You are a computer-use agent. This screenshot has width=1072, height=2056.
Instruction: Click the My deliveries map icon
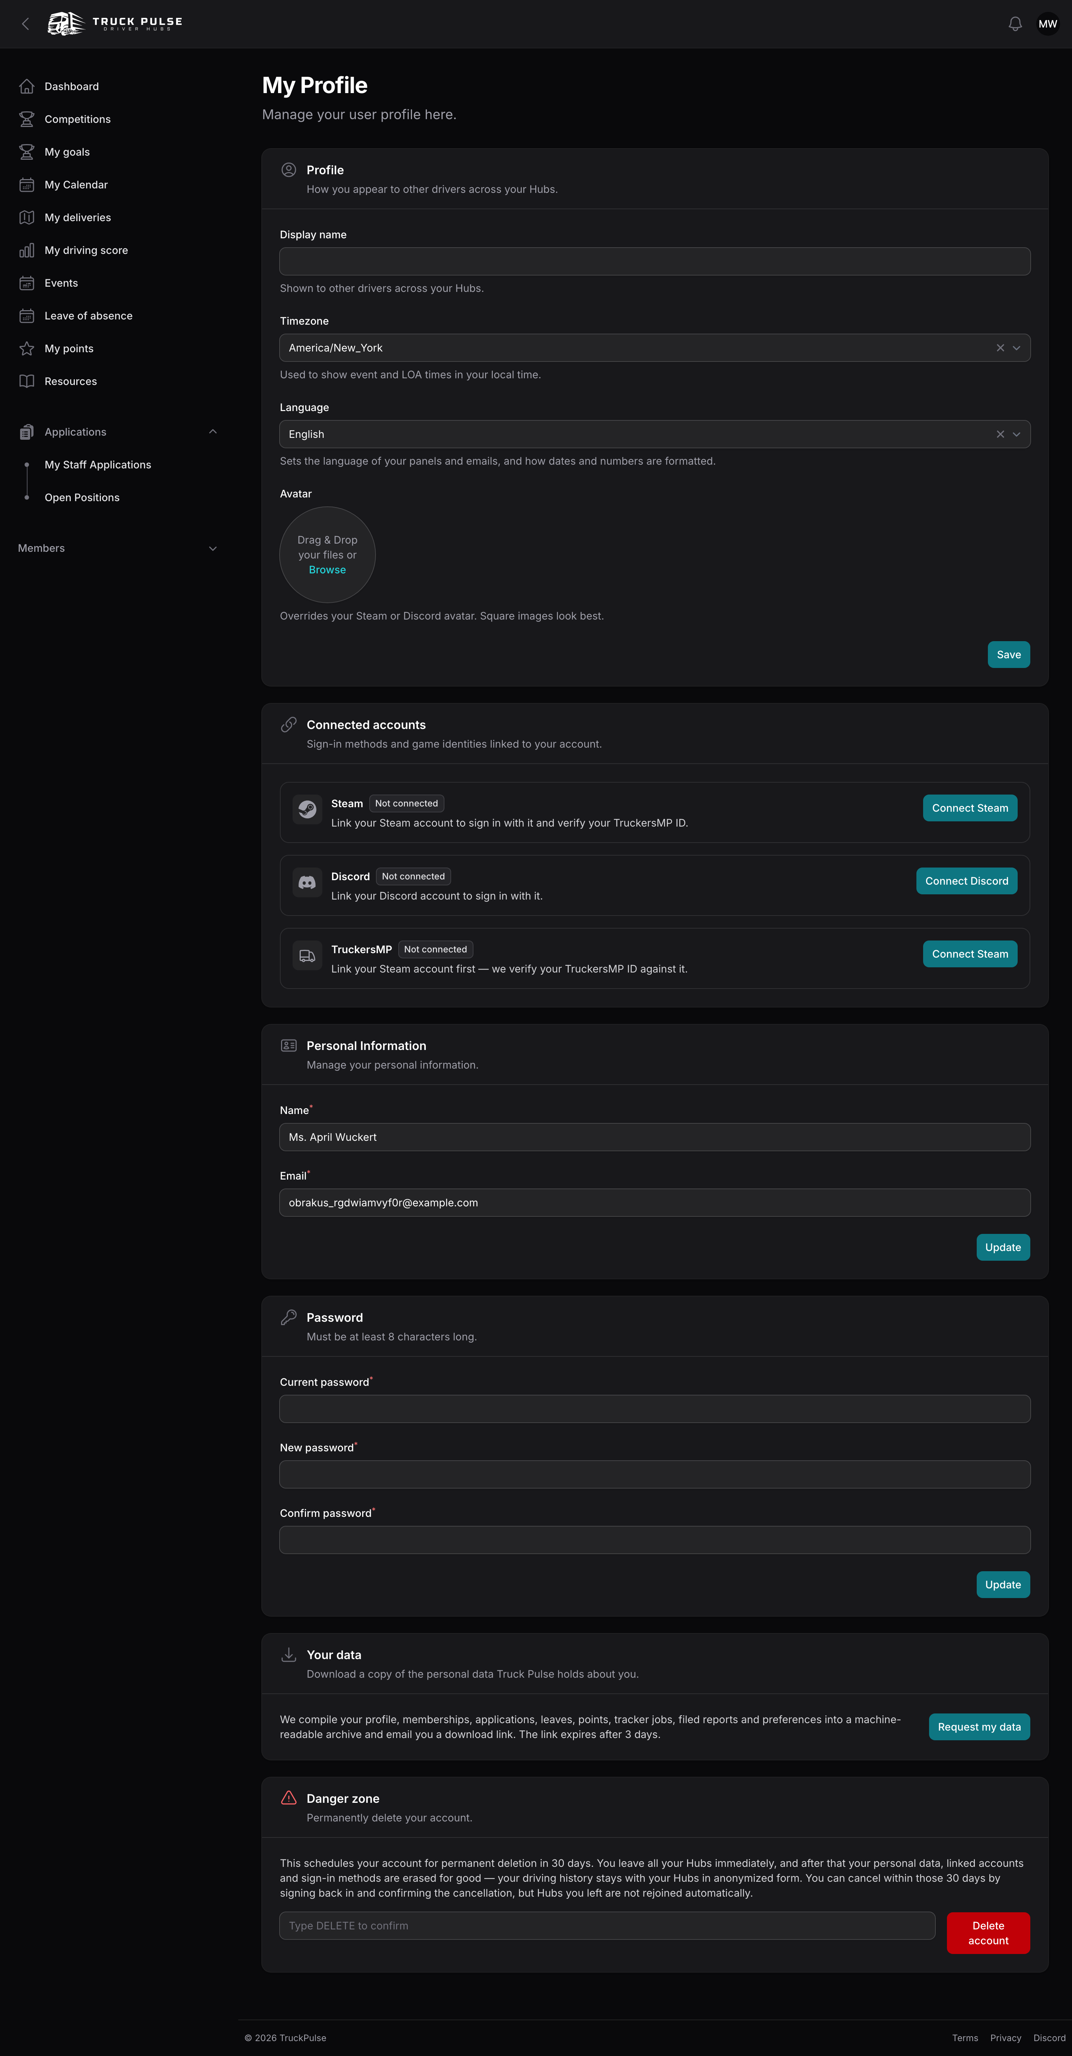pos(26,217)
